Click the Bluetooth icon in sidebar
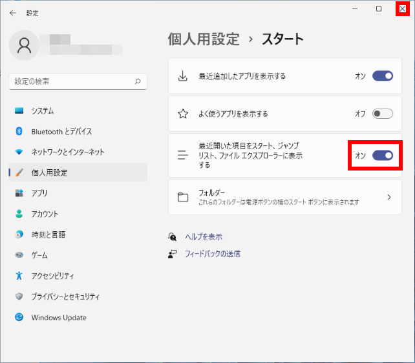 [x=19, y=131]
